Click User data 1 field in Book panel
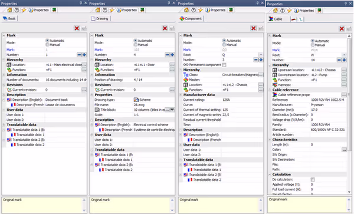Image resolution: width=354 pixels, height=214 pixels. pyautogui.click(x=65, y=115)
